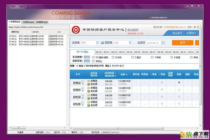Click the 12306 feedback email link
210x140 pixels.
(175, 27)
